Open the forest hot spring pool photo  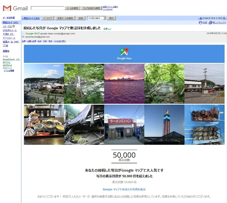pos(165,84)
